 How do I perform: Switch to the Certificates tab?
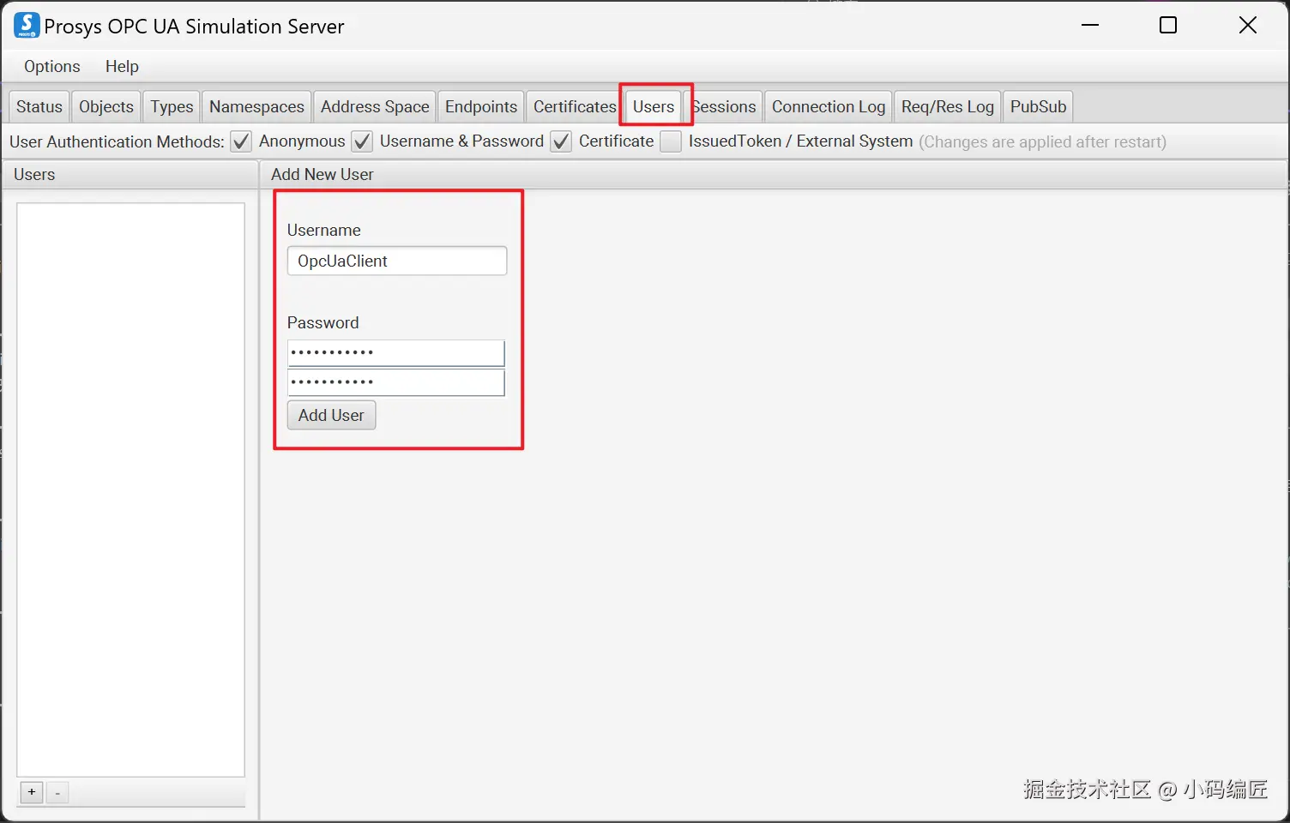[574, 106]
